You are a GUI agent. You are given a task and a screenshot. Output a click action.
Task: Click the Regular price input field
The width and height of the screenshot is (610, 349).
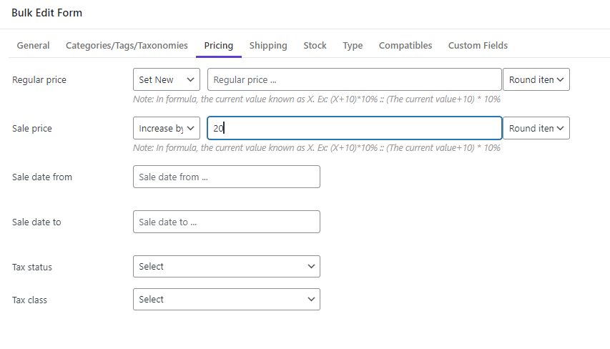355,79
